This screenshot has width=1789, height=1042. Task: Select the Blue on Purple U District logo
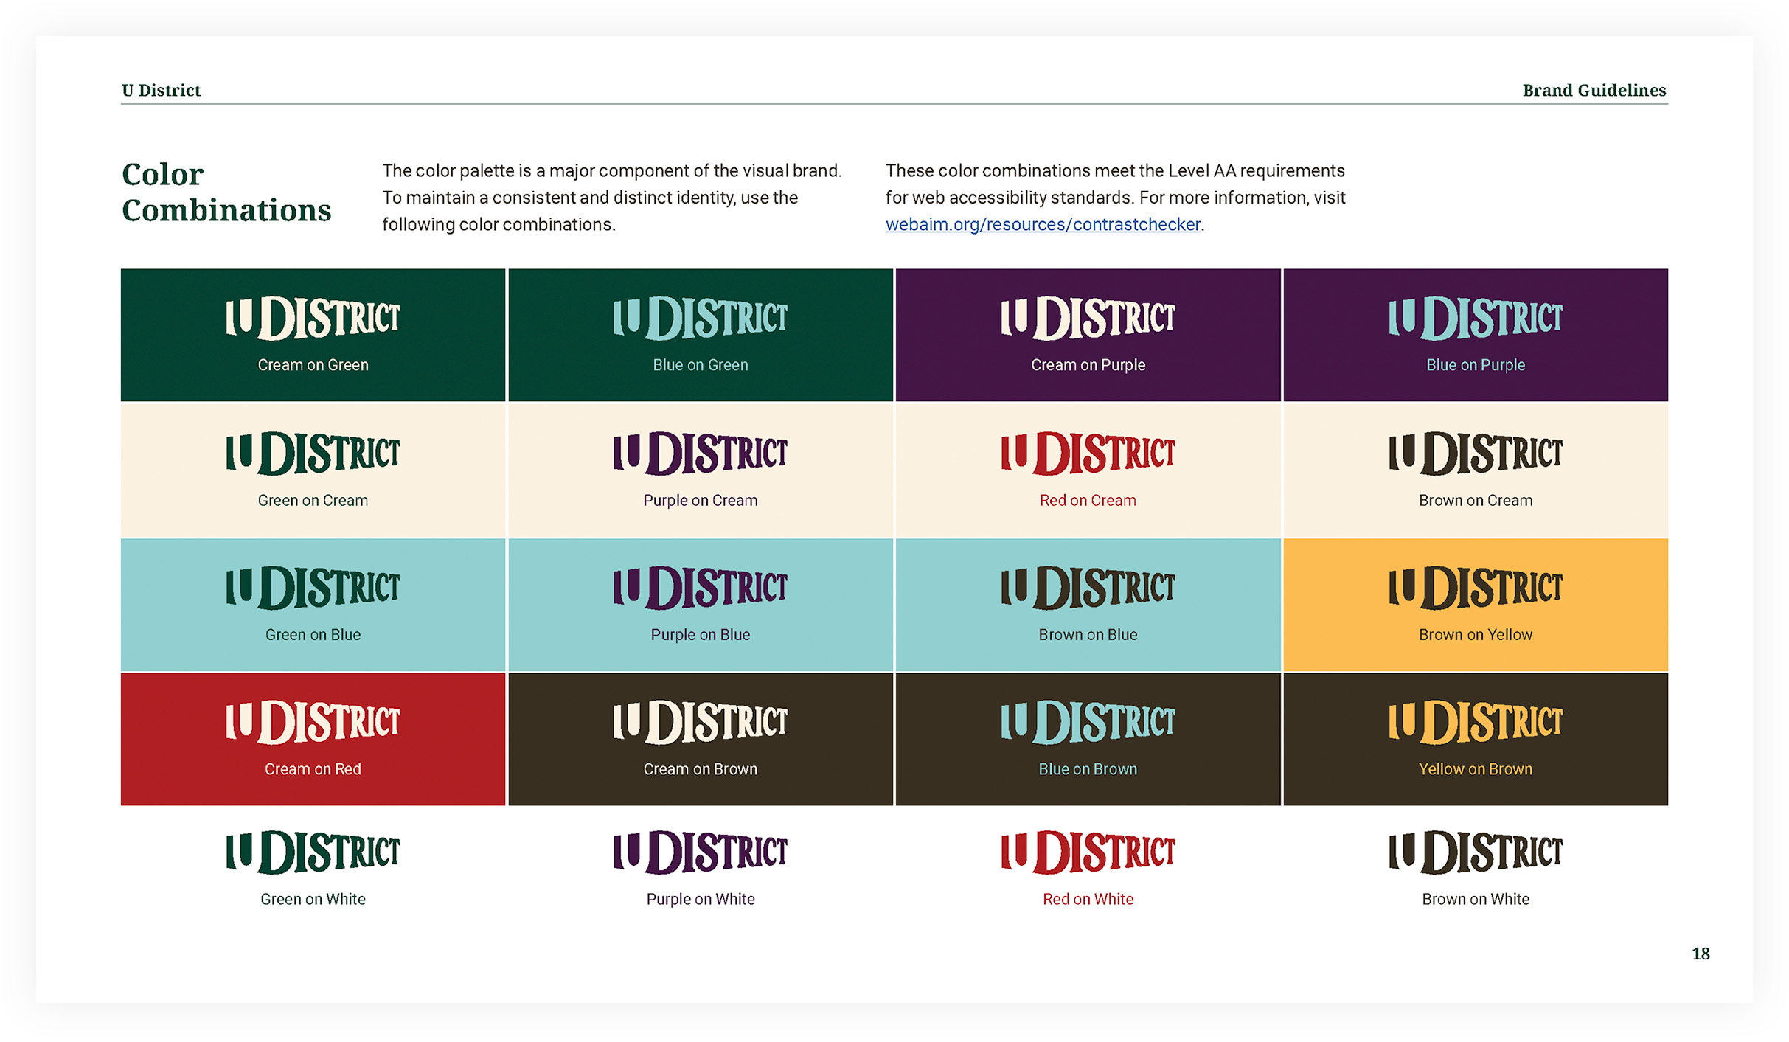(x=1474, y=319)
